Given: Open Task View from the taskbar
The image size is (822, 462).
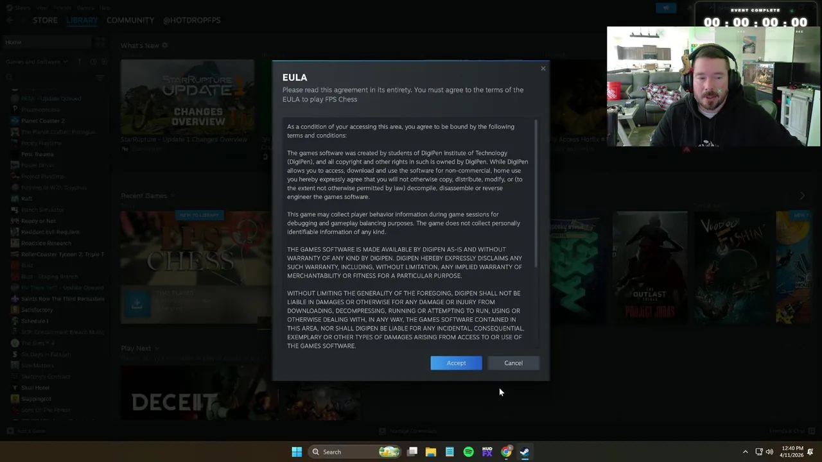Looking at the screenshot, I should pyautogui.click(x=412, y=452).
